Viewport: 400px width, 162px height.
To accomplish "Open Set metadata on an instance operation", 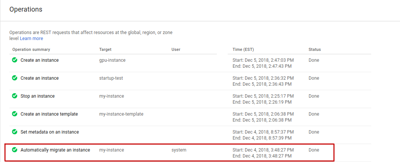I will click(x=49, y=132).
